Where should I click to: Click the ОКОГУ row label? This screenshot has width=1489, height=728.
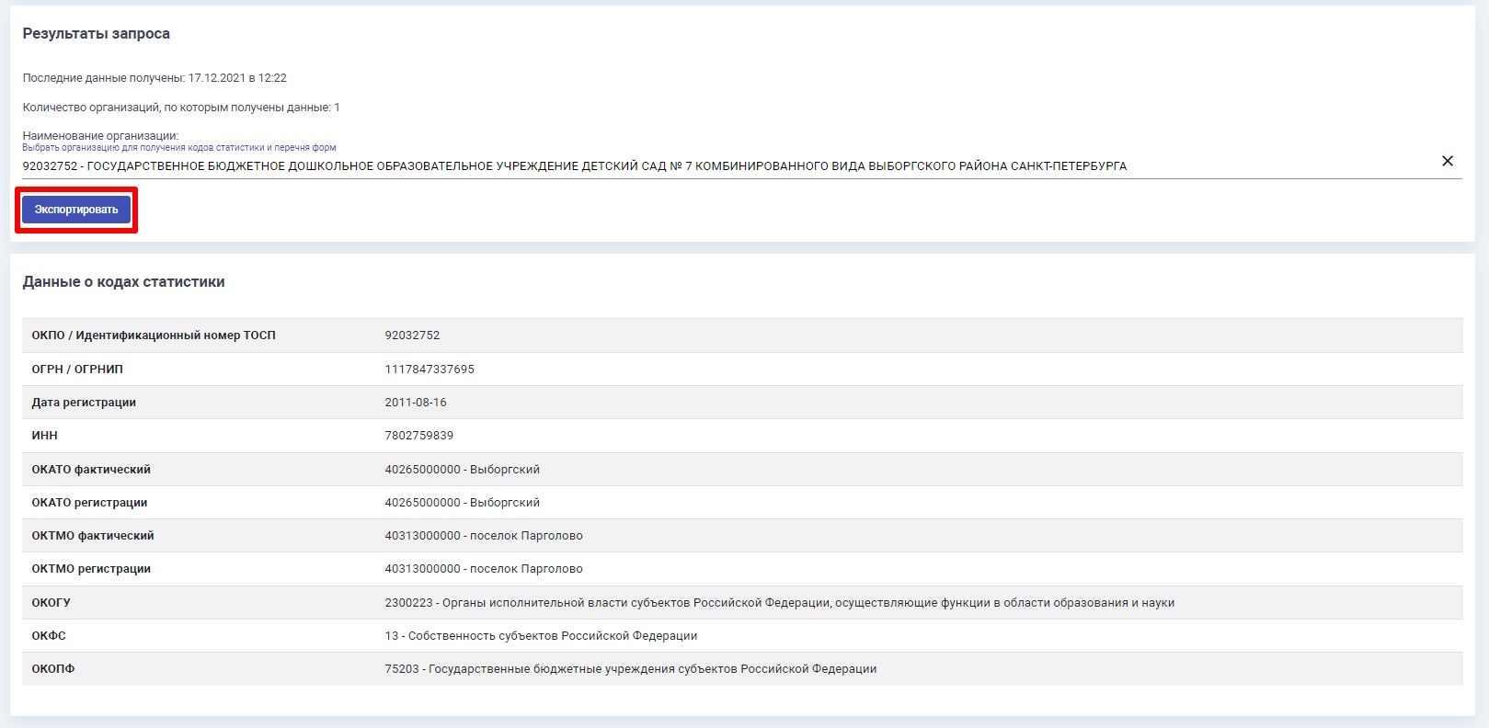tap(51, 603)
